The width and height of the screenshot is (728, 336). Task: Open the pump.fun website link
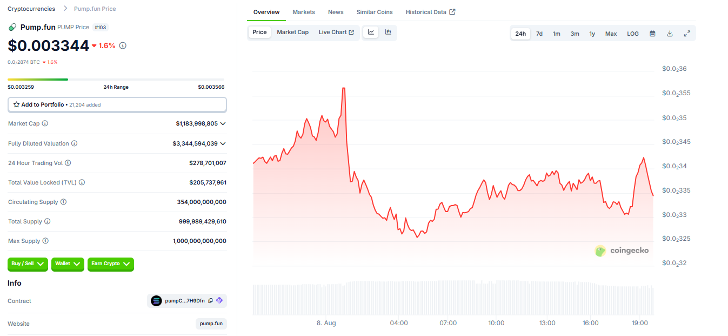pos(211,324)
